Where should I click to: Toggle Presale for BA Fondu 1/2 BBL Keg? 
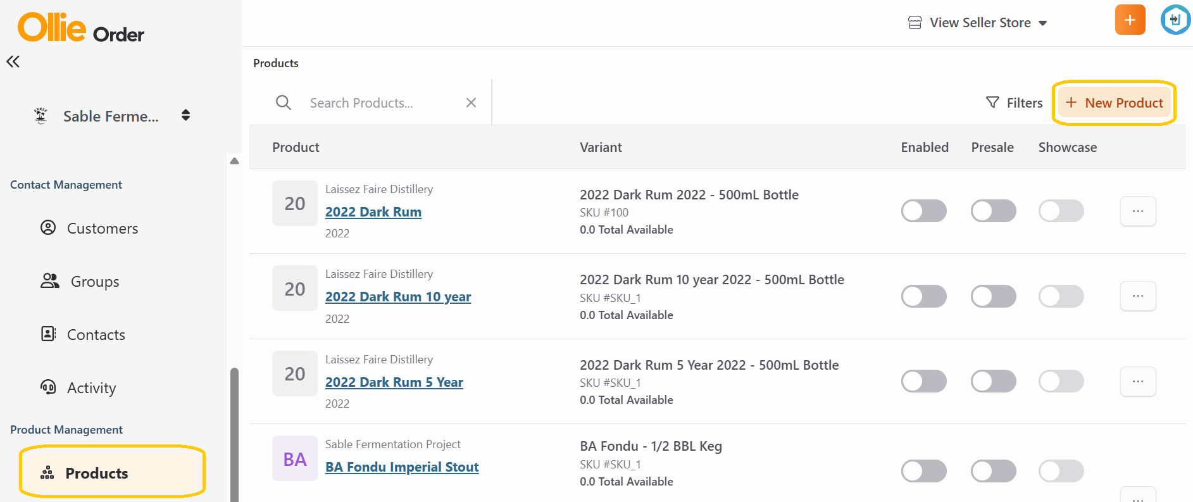pos(994,471)
